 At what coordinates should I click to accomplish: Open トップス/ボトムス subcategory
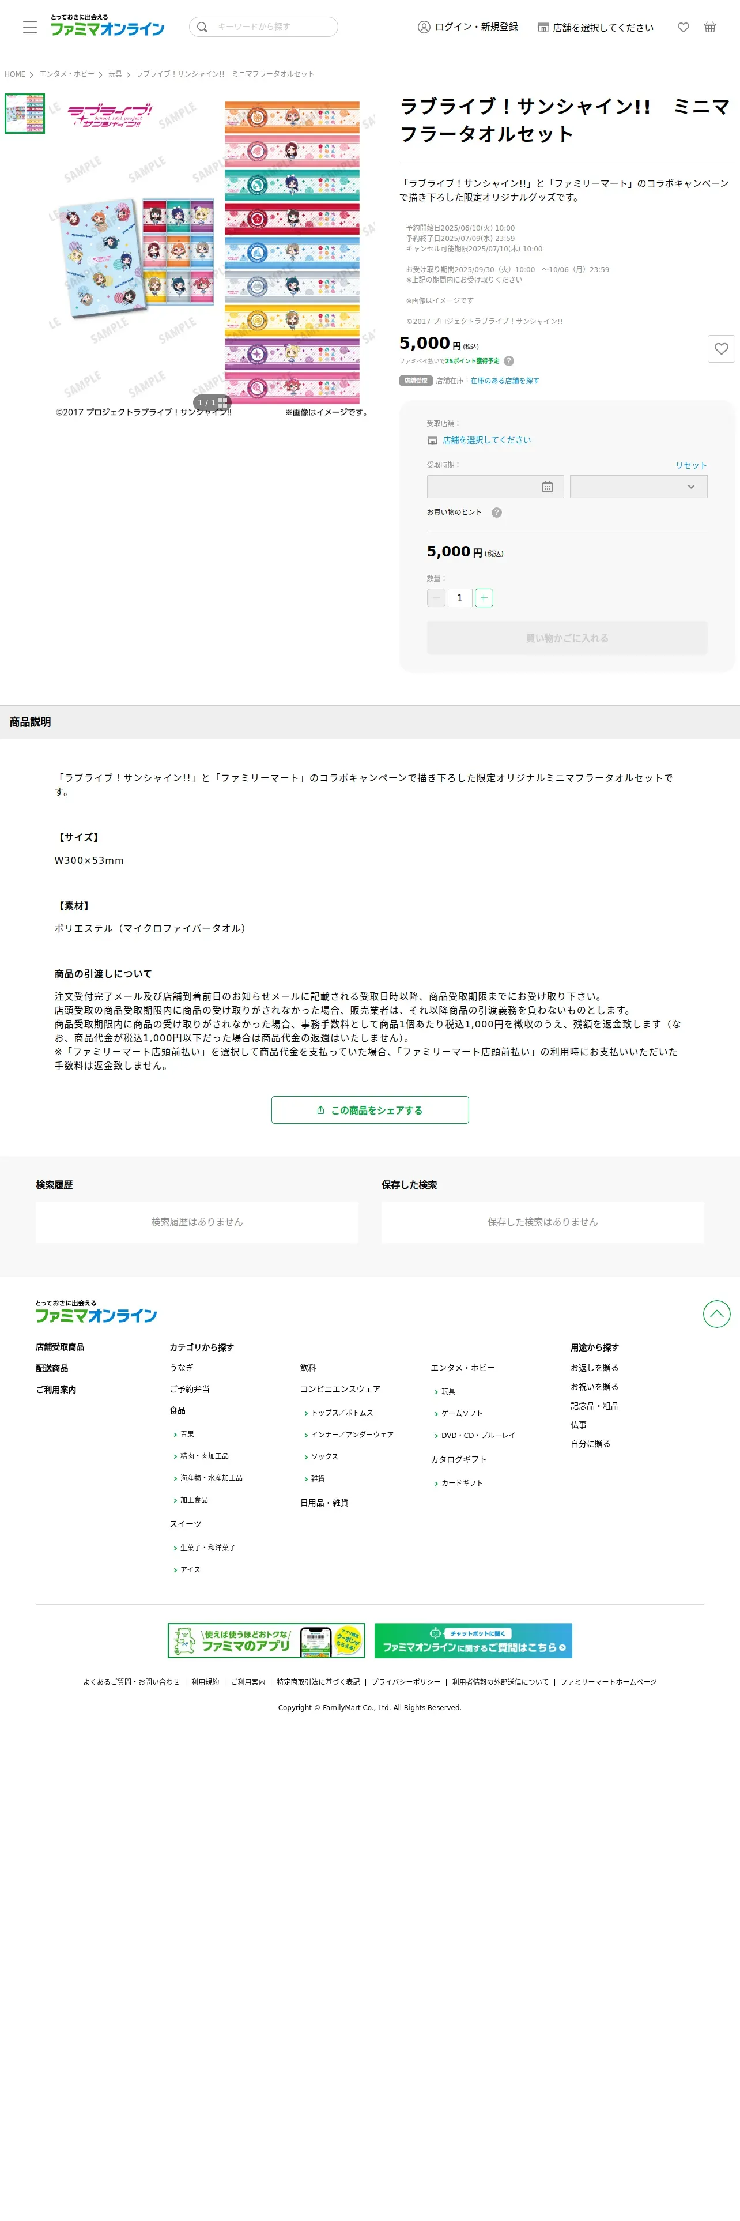pyautogui.click(x=342, y=1412)
